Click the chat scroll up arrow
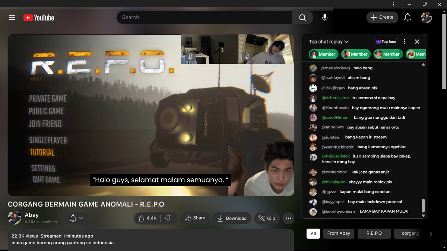Screen dimensions: 447x251 pos(423,64)
